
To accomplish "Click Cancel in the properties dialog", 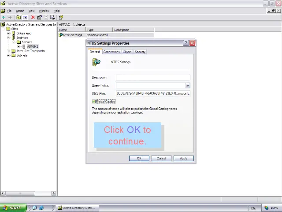I will (161, 158).
